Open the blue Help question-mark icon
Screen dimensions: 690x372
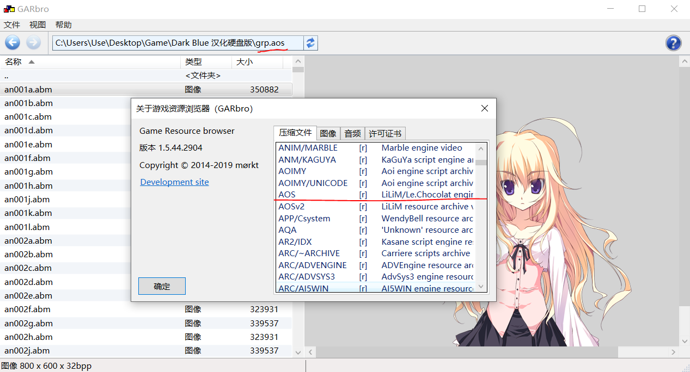[673, 43]
